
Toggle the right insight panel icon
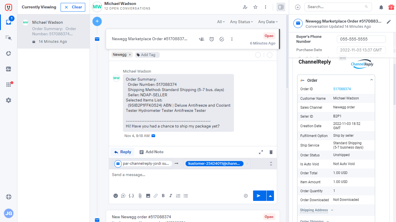tap(281, 7)
